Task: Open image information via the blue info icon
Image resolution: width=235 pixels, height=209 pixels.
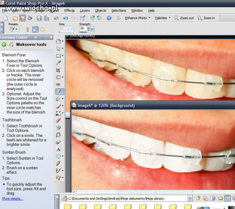Action: pyautogui.click(x=109, y=18)
